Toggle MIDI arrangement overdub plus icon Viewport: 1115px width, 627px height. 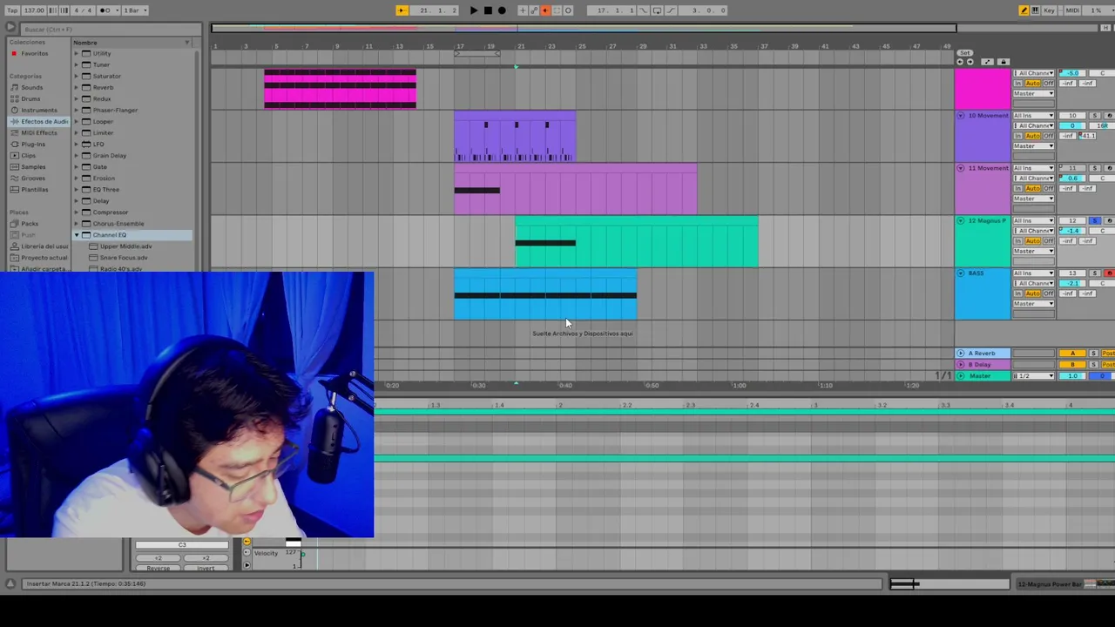tap(523, 10)
